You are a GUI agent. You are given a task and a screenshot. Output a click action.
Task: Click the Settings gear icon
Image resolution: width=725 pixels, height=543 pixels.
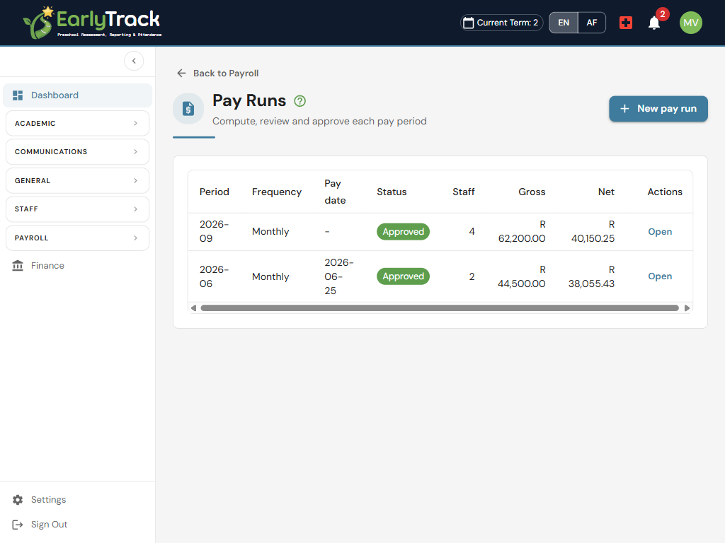(18, 500)
